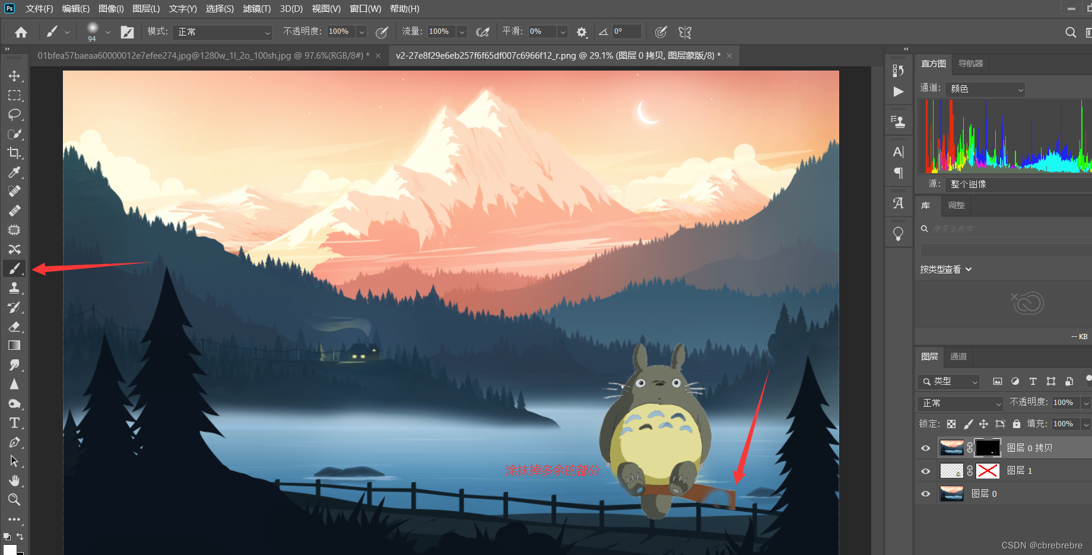This screenshot has width=1092, height=555.
Task: Select the Quick Selection tool
Action: 14,134
